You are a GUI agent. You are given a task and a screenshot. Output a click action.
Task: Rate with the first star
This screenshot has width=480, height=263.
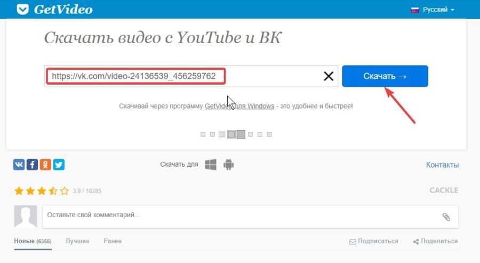tap(19, 191)
